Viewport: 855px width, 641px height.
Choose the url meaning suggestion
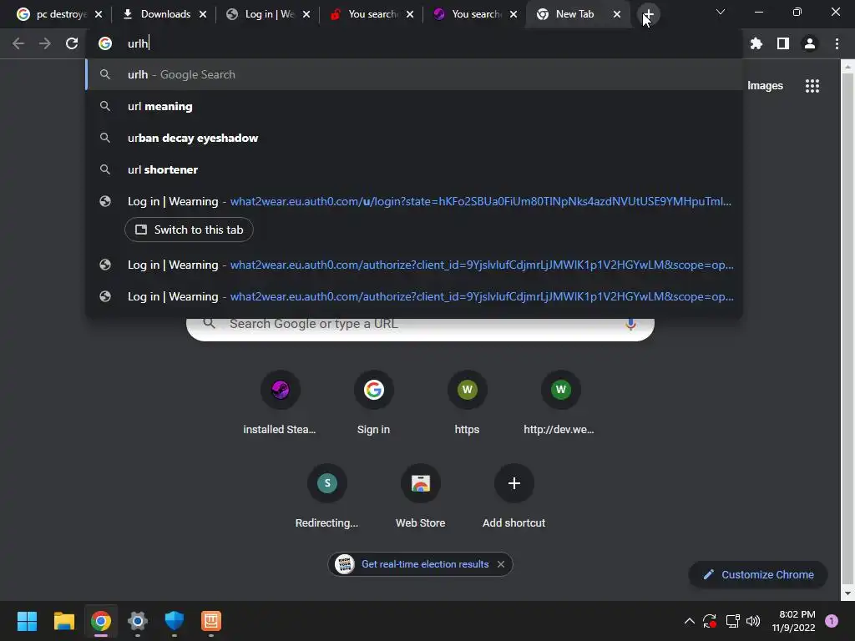click(414, 106)
